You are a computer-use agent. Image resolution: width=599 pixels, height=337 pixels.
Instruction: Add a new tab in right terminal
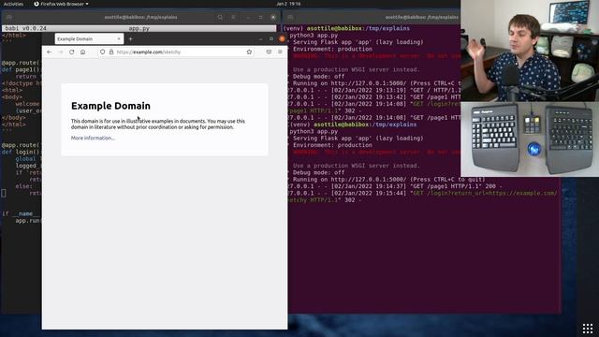click(x=290, y=17)
